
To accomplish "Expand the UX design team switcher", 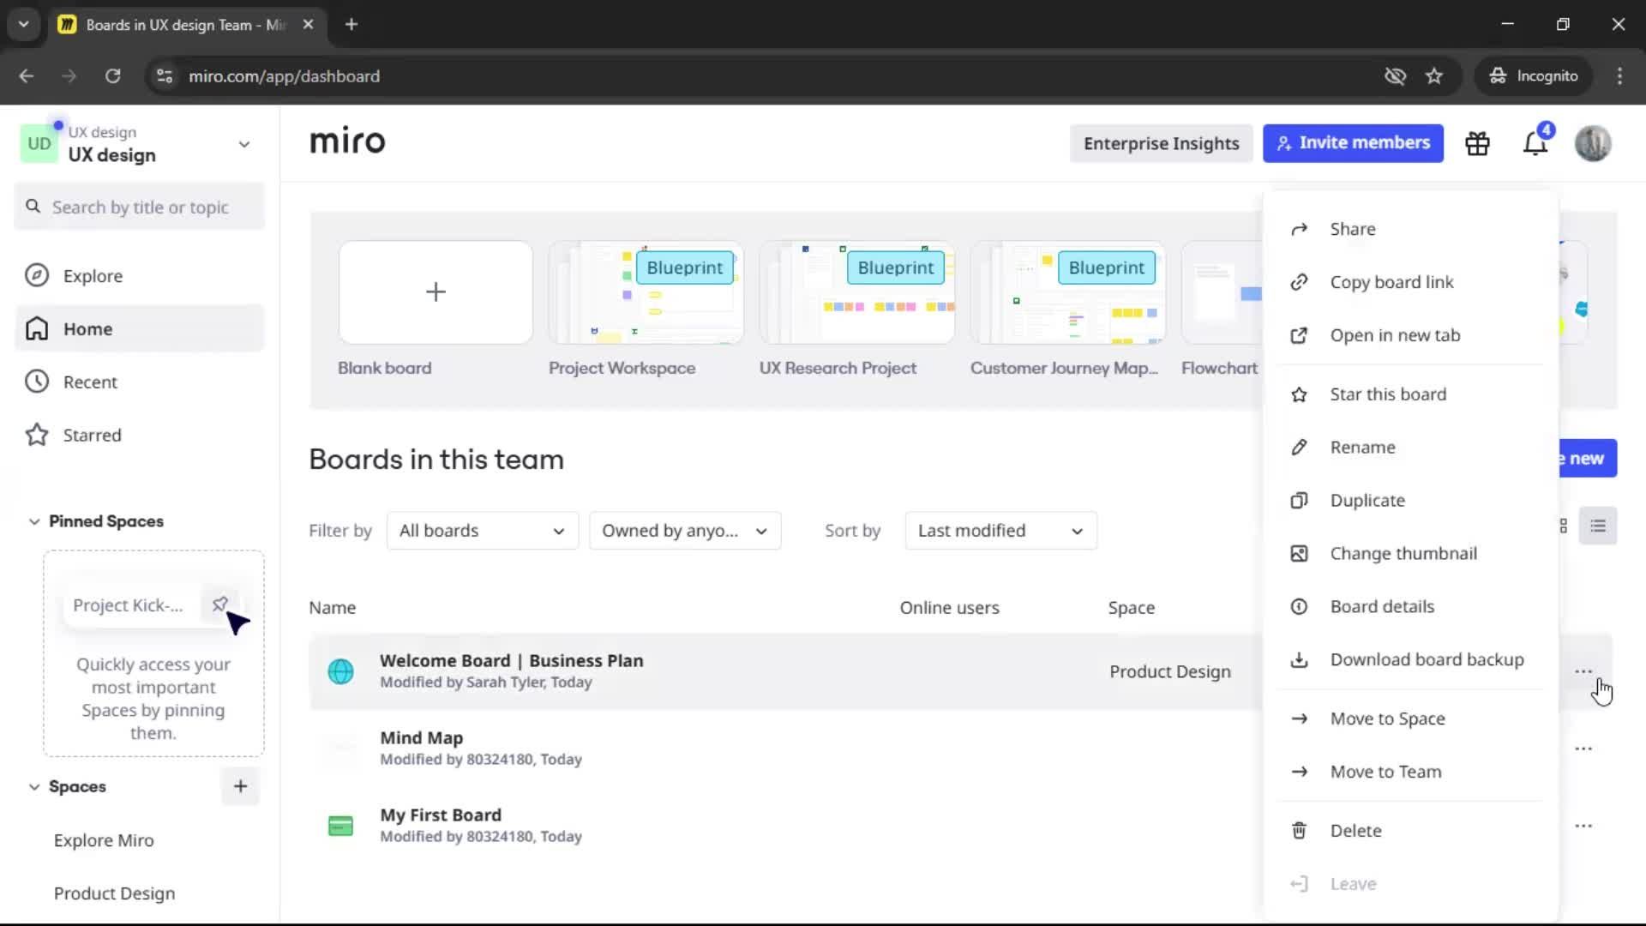I will tap(244, 144).
